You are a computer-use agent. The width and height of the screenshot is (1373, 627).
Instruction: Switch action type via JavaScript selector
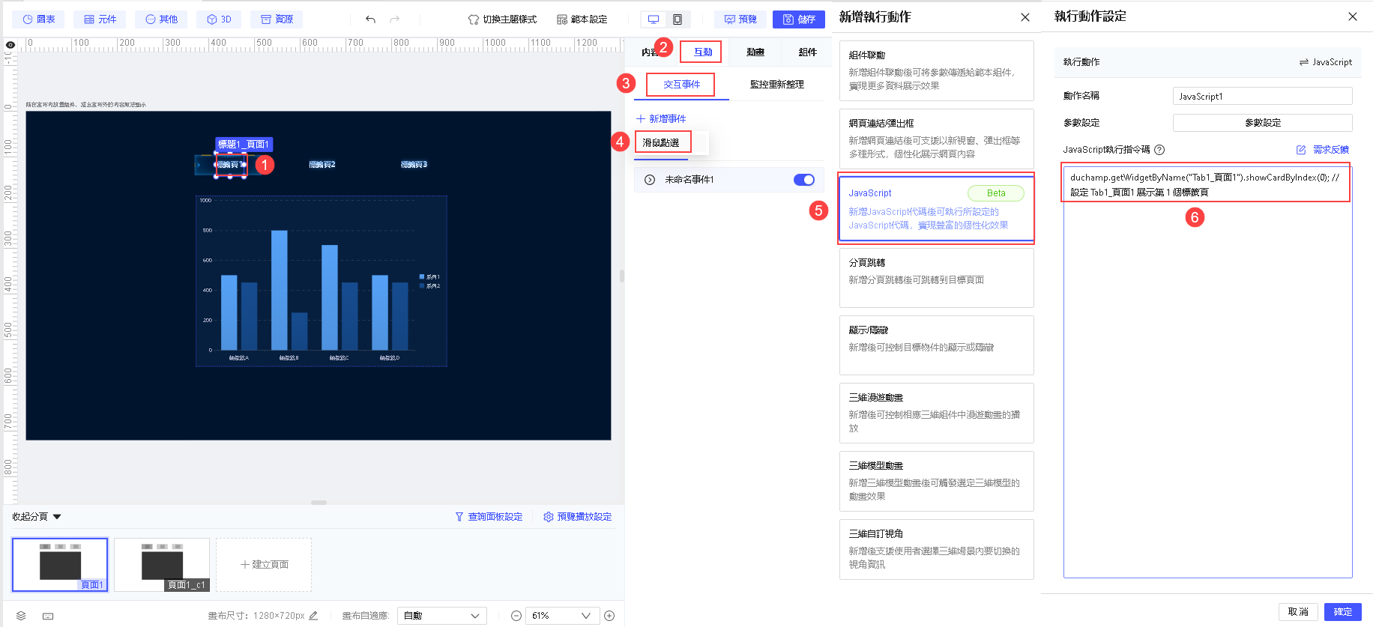coord(1325,62)
